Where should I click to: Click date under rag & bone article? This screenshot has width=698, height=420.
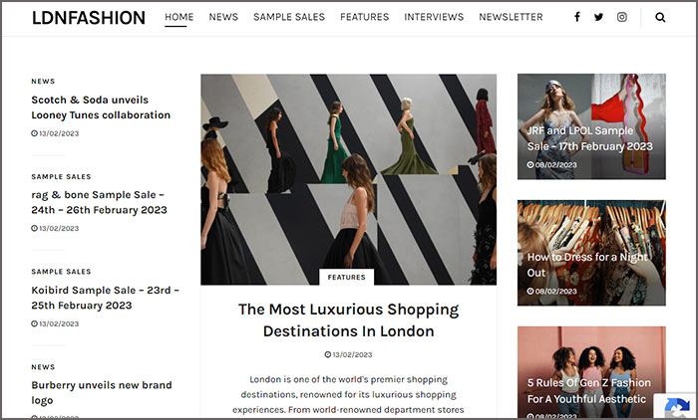[x=55, y=229]
